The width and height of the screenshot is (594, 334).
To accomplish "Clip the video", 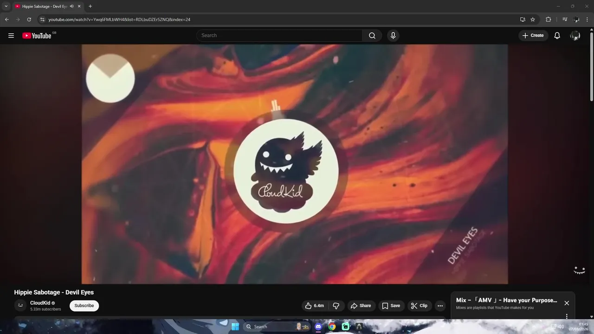I will 419,306.
